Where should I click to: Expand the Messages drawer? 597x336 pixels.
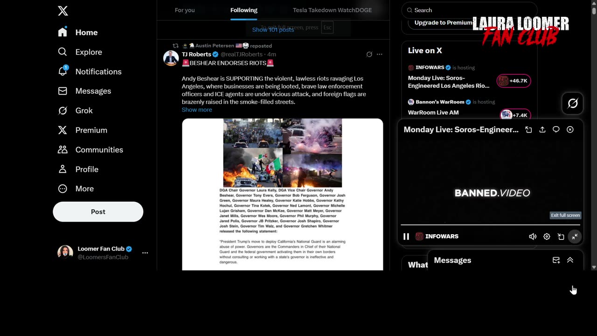click(570, 260)
